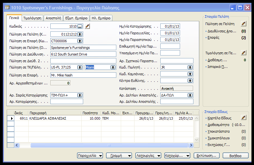The image size is (254, 165).
Task: Click pencil icon beside Πώληση σε Πελάτη panel
Action: pyautogui.click(x=243, y=24)
